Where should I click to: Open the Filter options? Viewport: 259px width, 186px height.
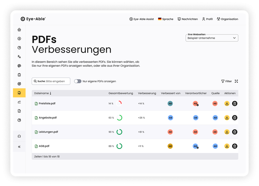[227, 81]
